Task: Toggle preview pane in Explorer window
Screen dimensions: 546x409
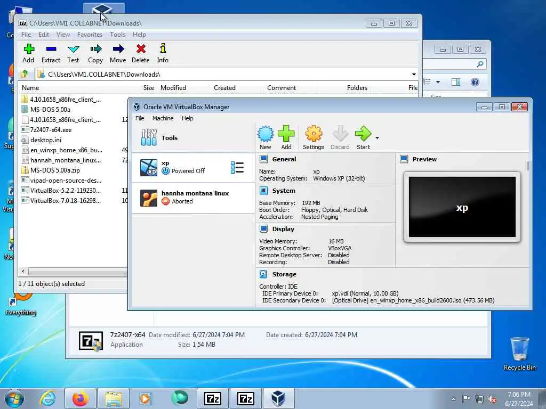Action: [x=455, y=82]
